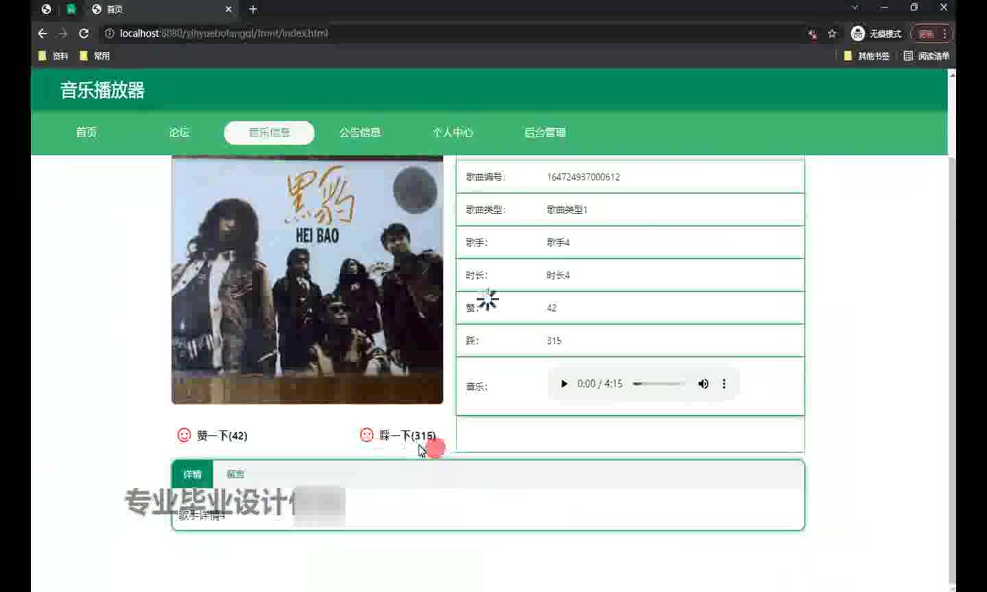Open the 首页 navigation item
The width and height of the screenshot is (987, 592).
tap(86, 132)
